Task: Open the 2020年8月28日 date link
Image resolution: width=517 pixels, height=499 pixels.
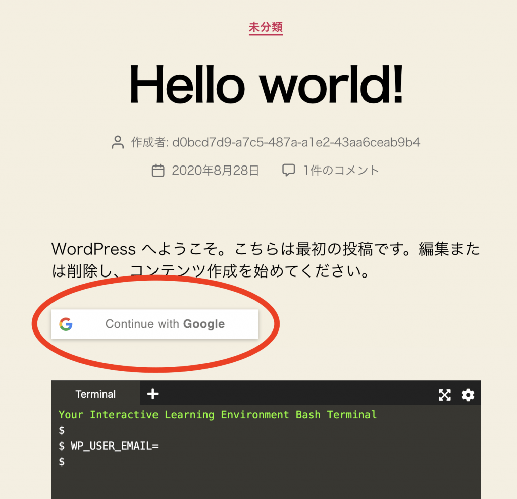Action: click(x=215, y=171)
